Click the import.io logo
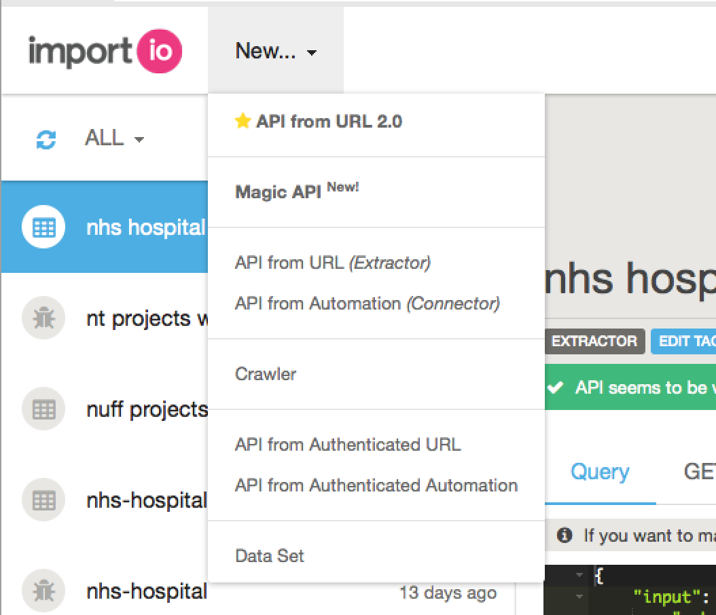 click(x=105, y=51)
